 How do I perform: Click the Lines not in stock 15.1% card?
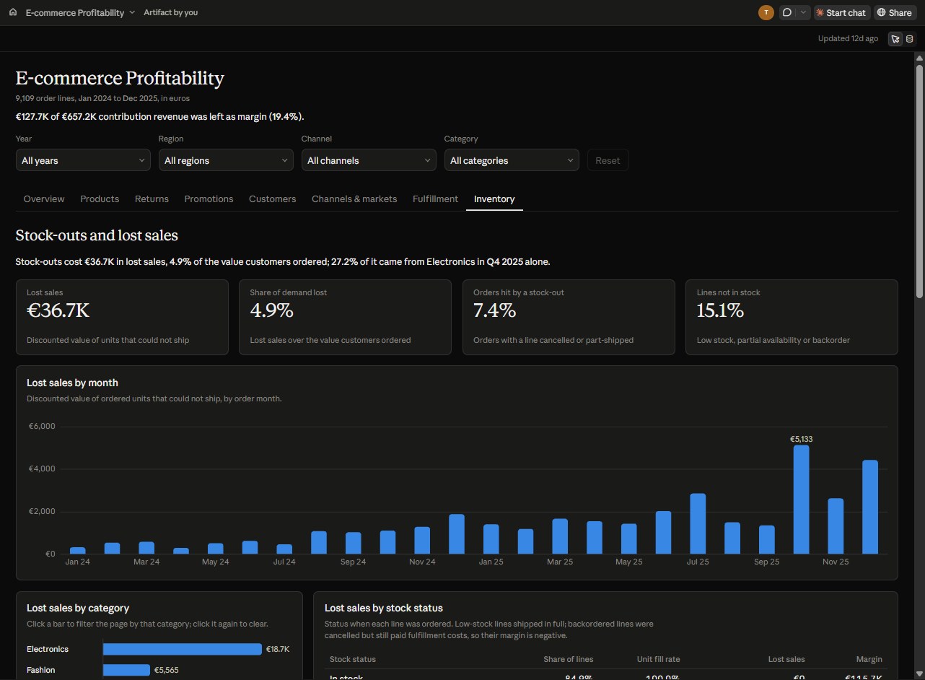pyautogui.click(x=792, y=318)
